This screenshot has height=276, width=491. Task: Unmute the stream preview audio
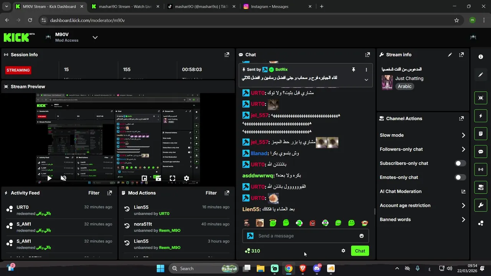64,178
